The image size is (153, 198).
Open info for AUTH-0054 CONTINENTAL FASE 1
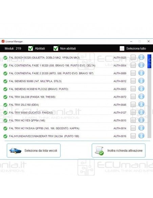pos(141,65)
